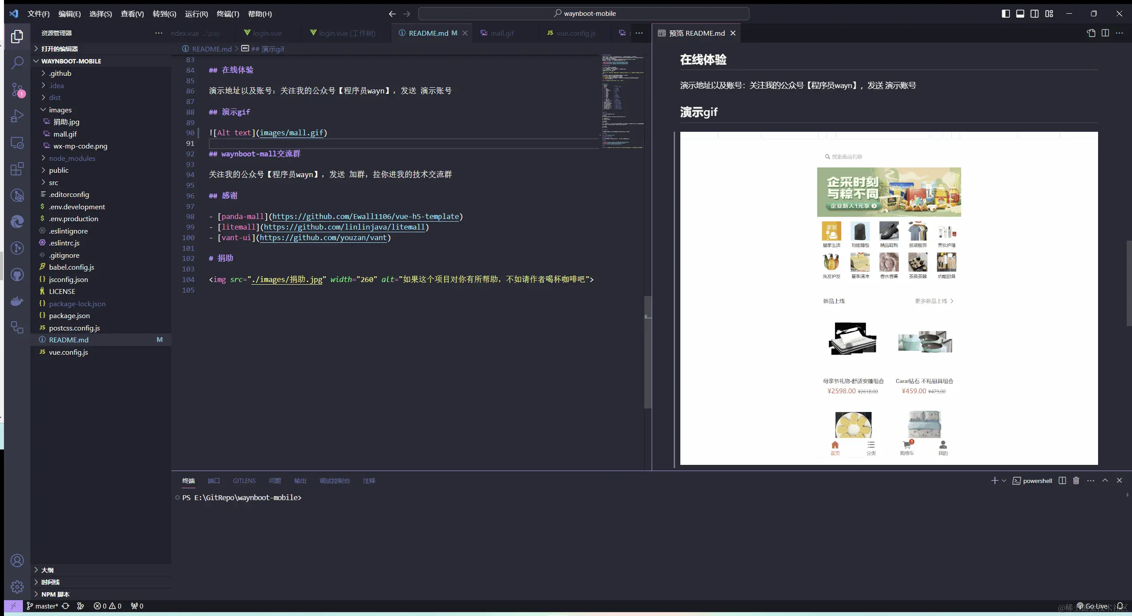Toggle the bottom panel visibility

(x=1020, y=14)
